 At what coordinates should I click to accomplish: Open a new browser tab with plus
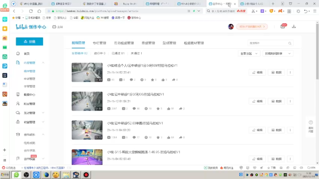pyautogui.click(x=273, y=4)
